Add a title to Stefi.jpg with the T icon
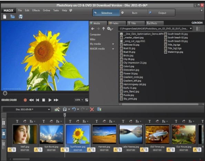205x161 pixels. click(17, 122)
